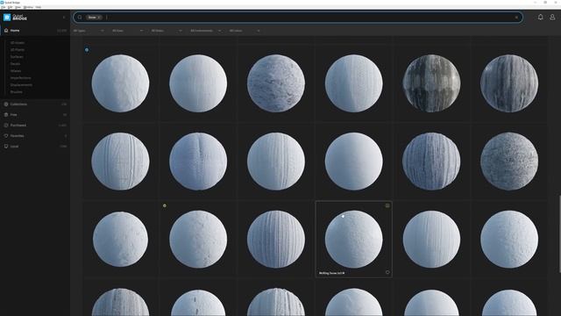Viewport: 561px width, 316px height.
Task: Click the Home icon in the sidebar
Action: tap(6, 31)
